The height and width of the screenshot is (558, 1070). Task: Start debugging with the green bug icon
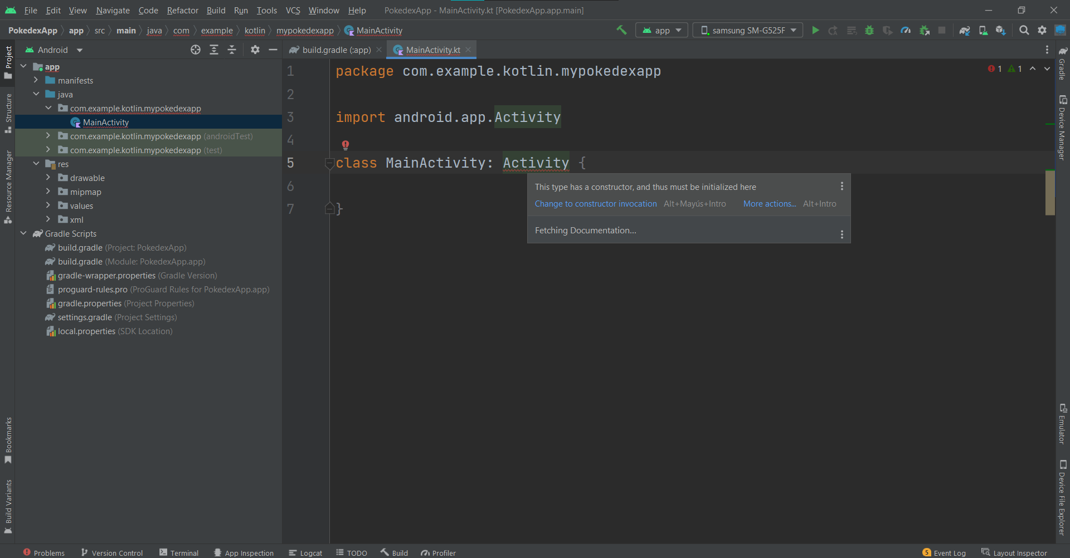pos(869,30)
